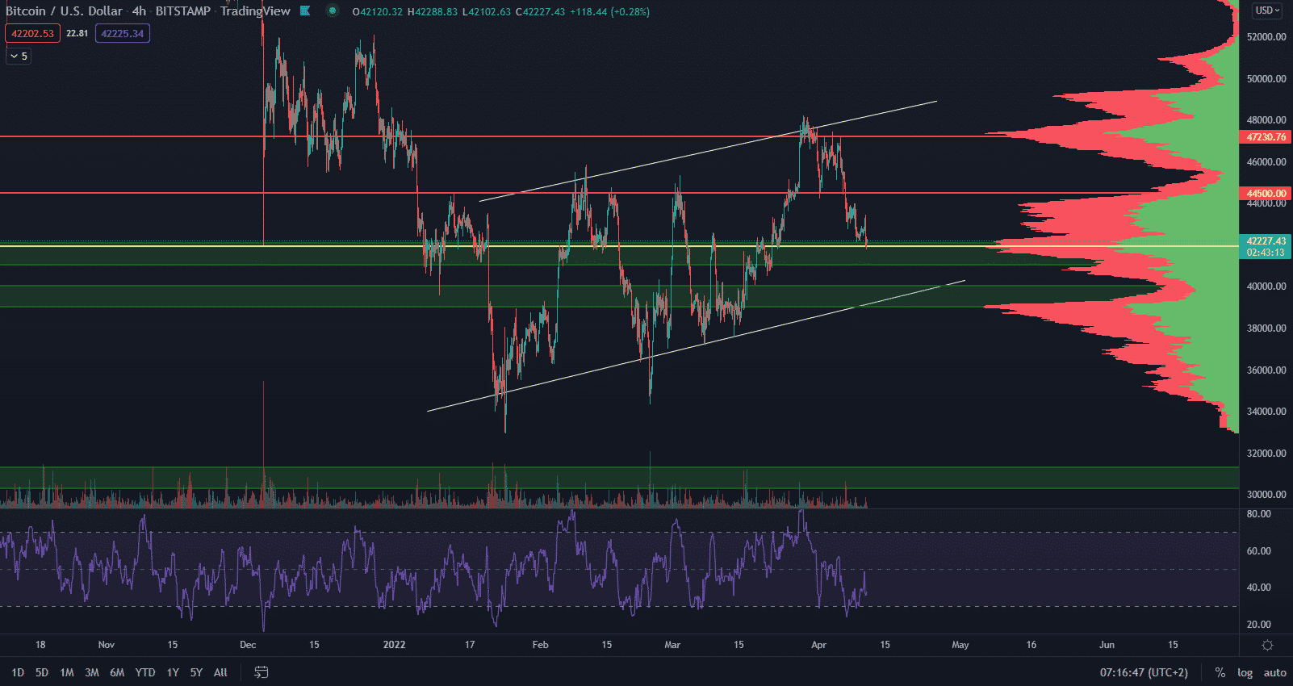Click the red sell price 42202.53 button
Image resolution: width=1293 pixels, height=686 pixels.
click(x=32, y=33)
